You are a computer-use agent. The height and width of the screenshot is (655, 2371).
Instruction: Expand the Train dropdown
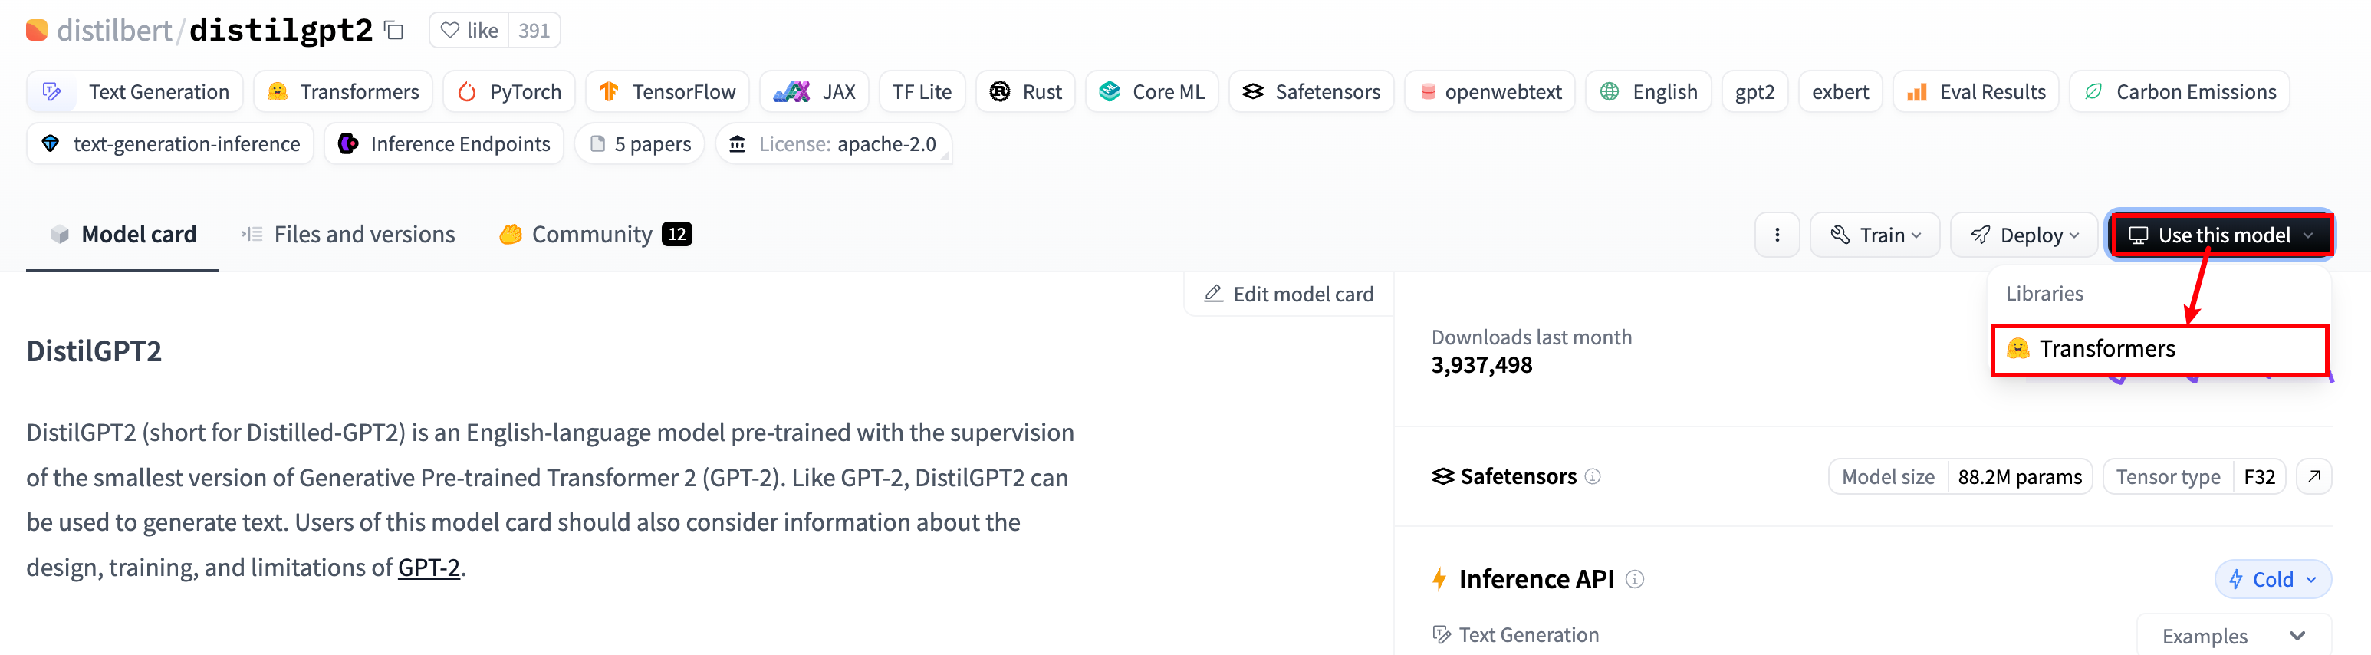point(1874,235)
